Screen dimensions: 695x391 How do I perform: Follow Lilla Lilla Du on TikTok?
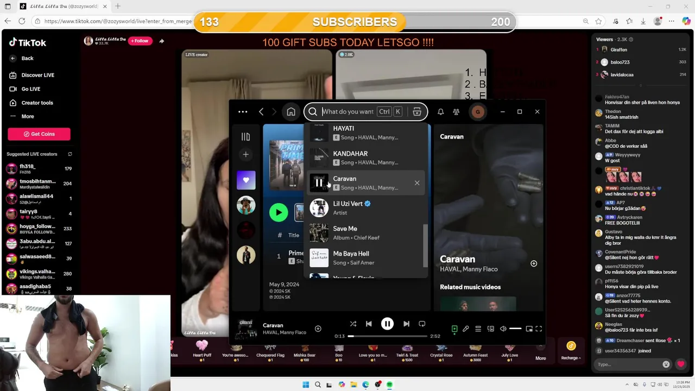point(140,41)
